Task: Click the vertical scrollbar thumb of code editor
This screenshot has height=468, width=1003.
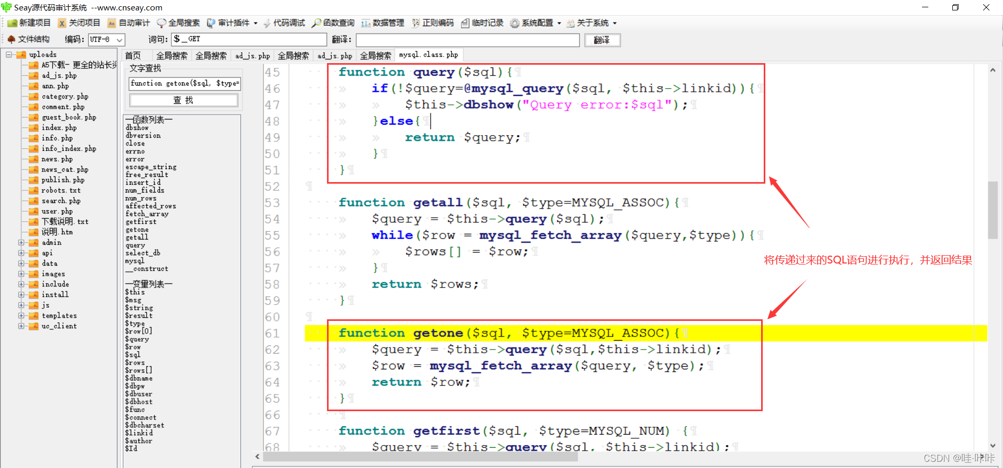Action: [993, 210]
